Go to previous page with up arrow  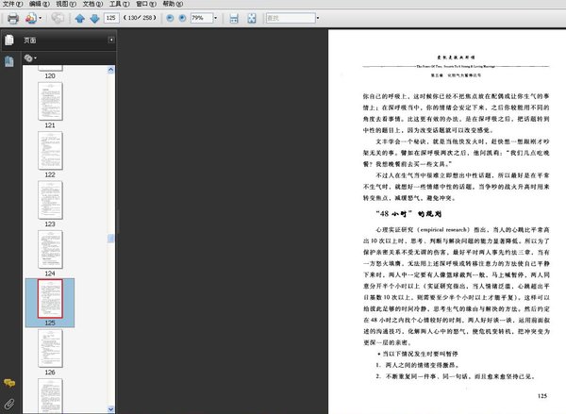click(x=79, y=18)
